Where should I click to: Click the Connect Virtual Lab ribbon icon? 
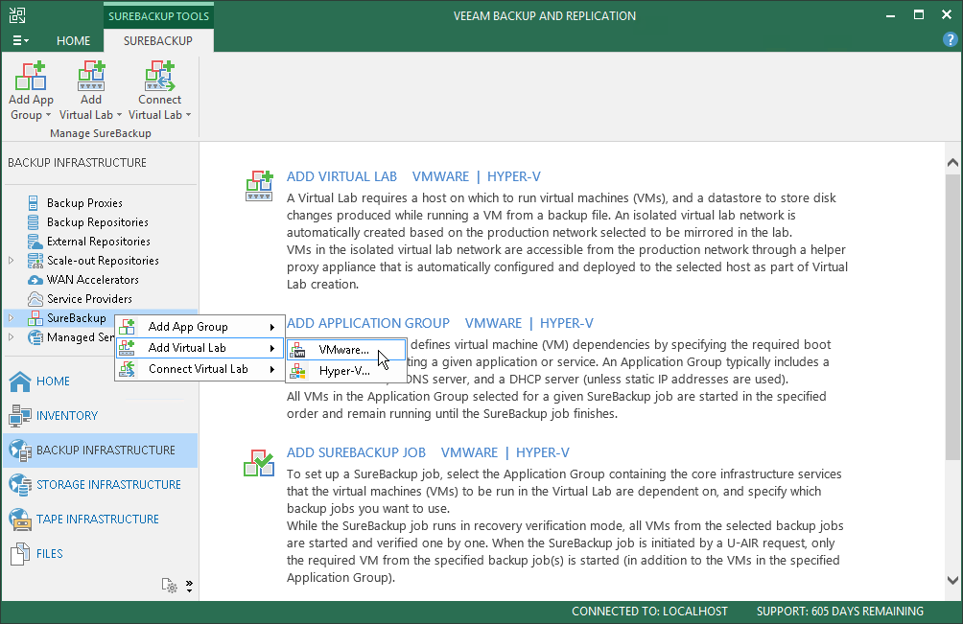pos(159,76)
